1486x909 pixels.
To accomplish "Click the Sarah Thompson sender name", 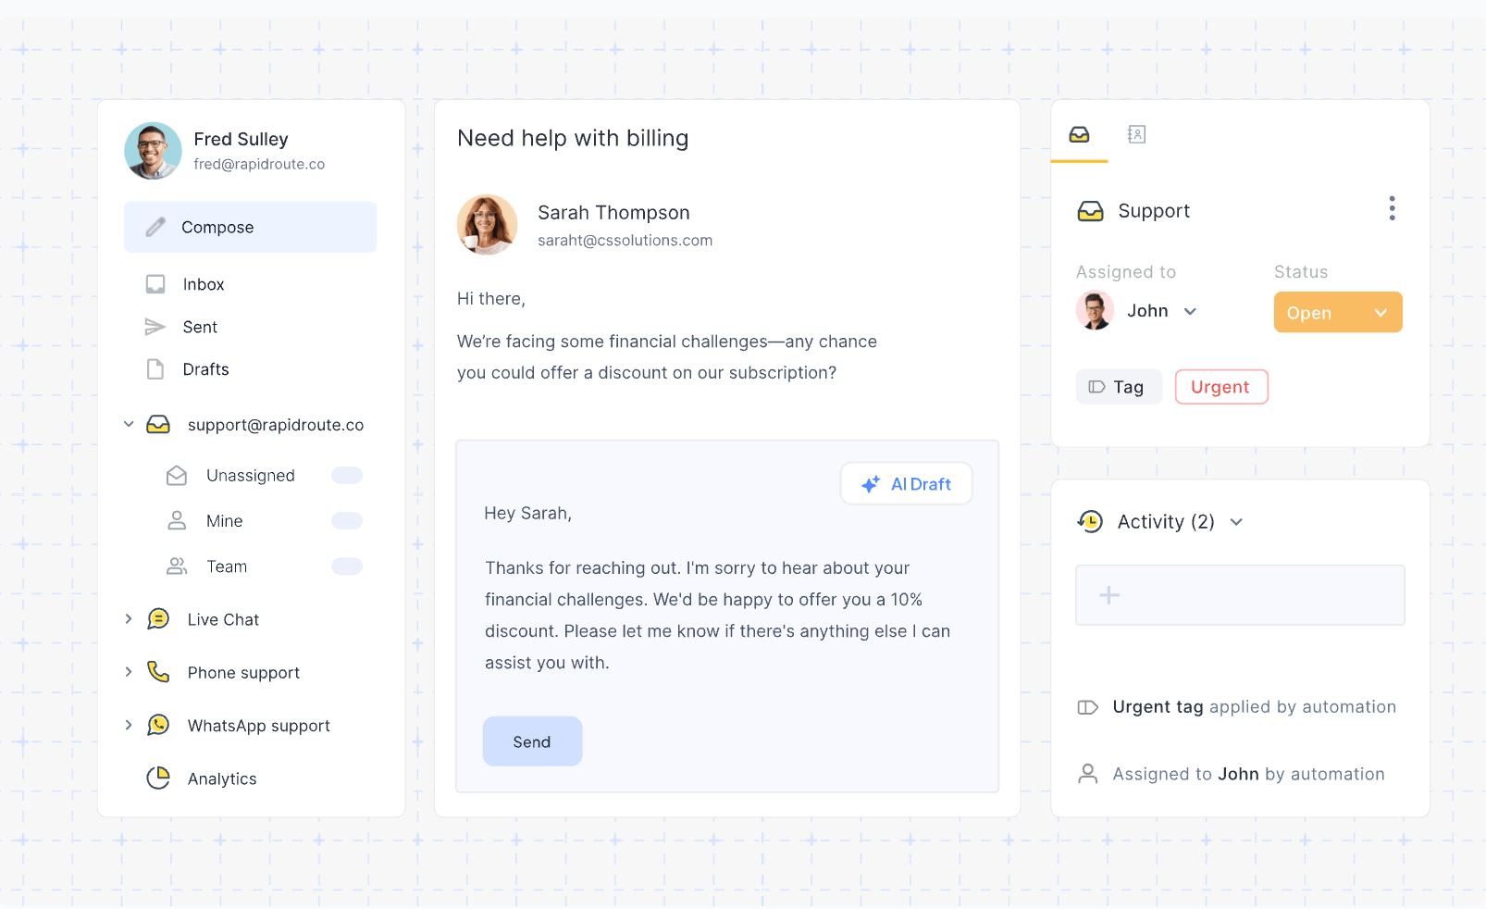I will click(x=613, y=213).
